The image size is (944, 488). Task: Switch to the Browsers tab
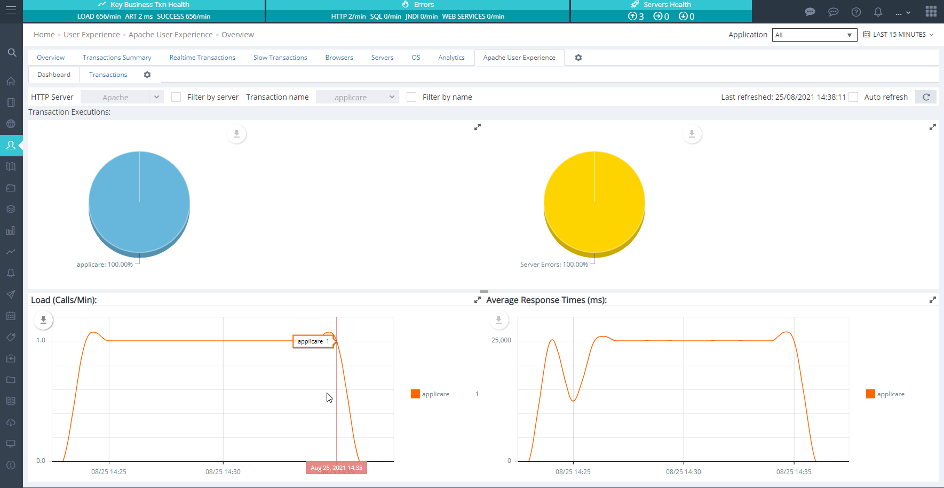pyautogui.click(x=339, y=58)
